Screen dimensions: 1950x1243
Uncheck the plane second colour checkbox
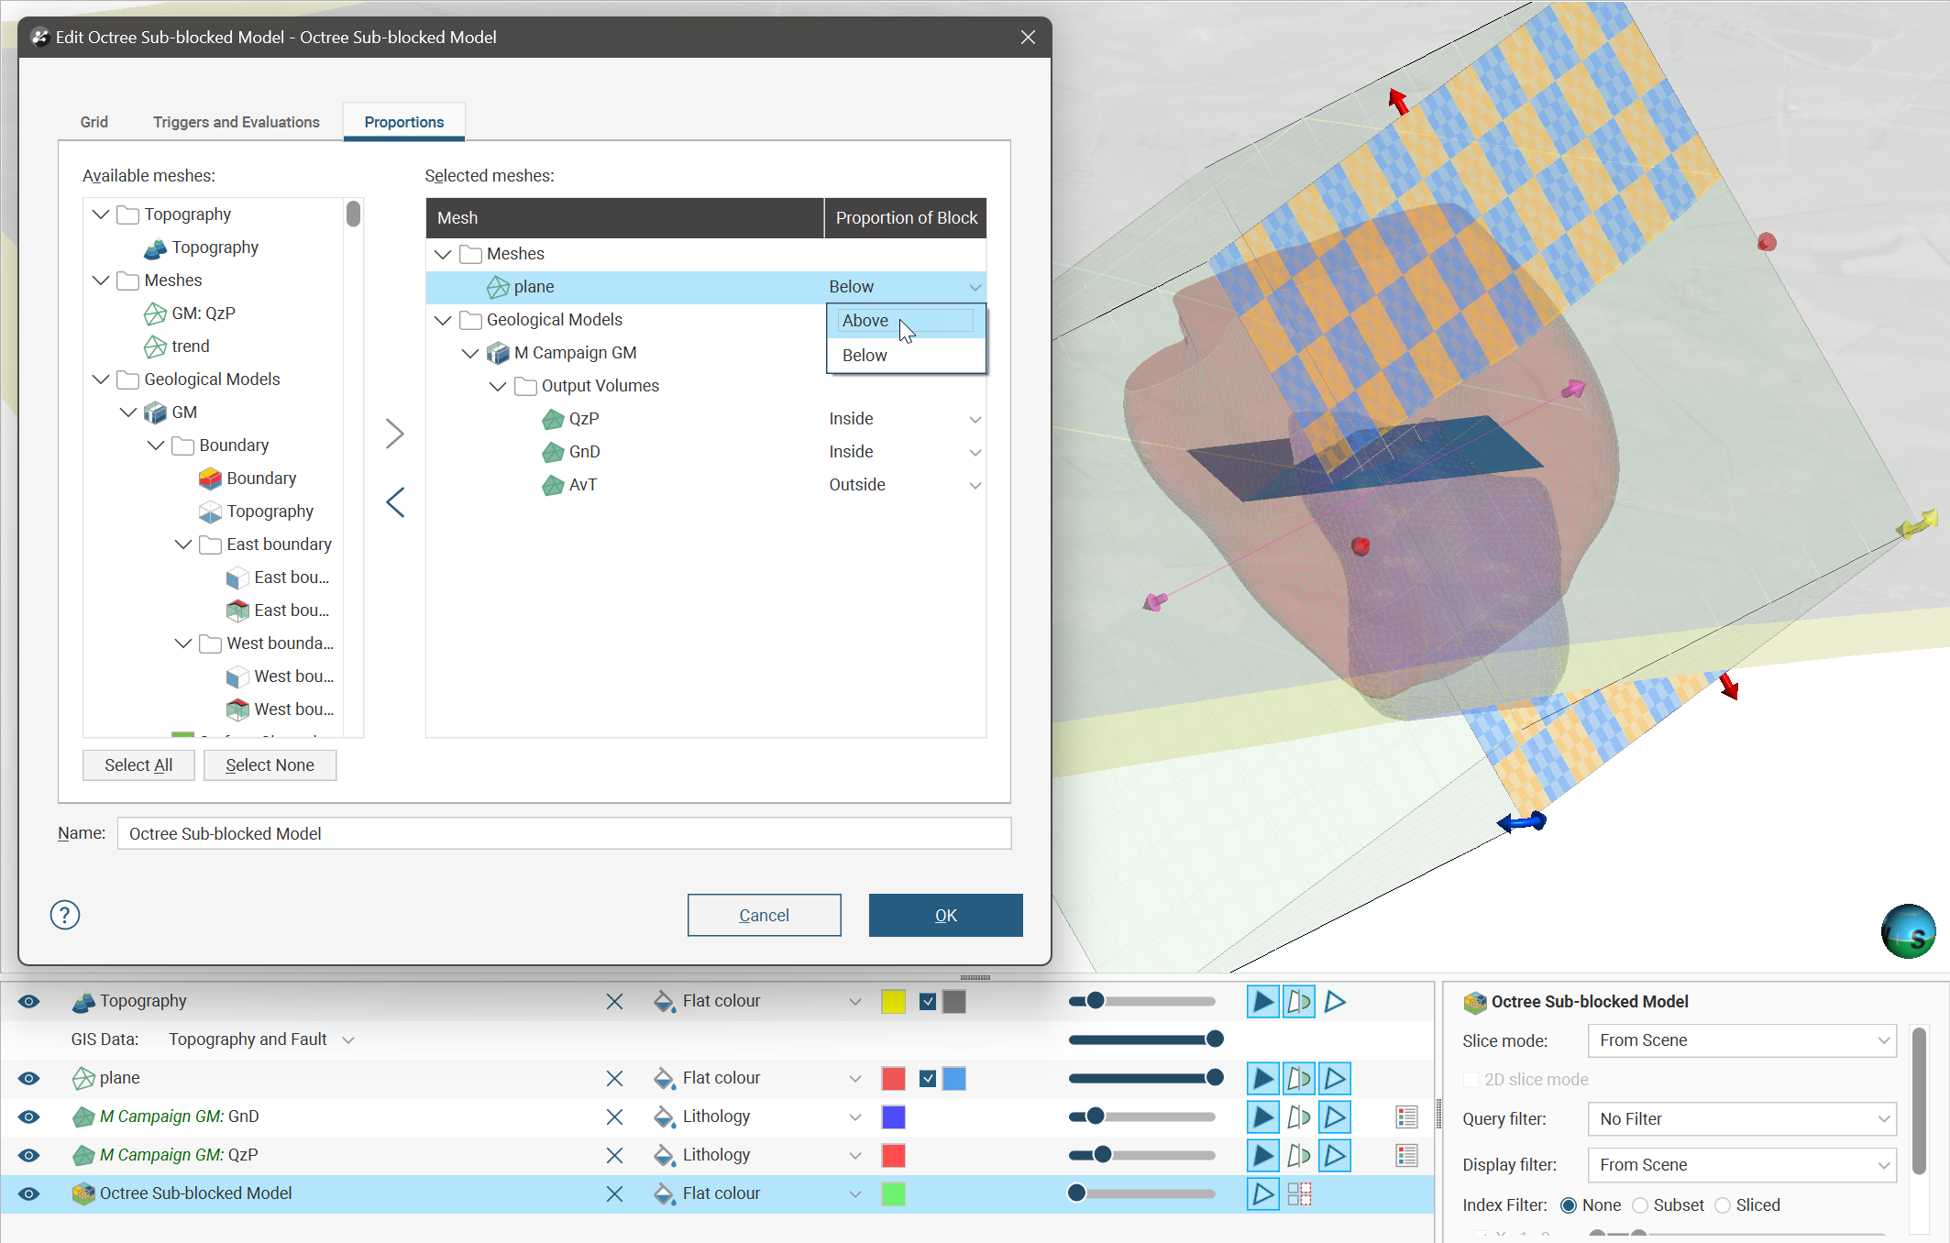928,1078
